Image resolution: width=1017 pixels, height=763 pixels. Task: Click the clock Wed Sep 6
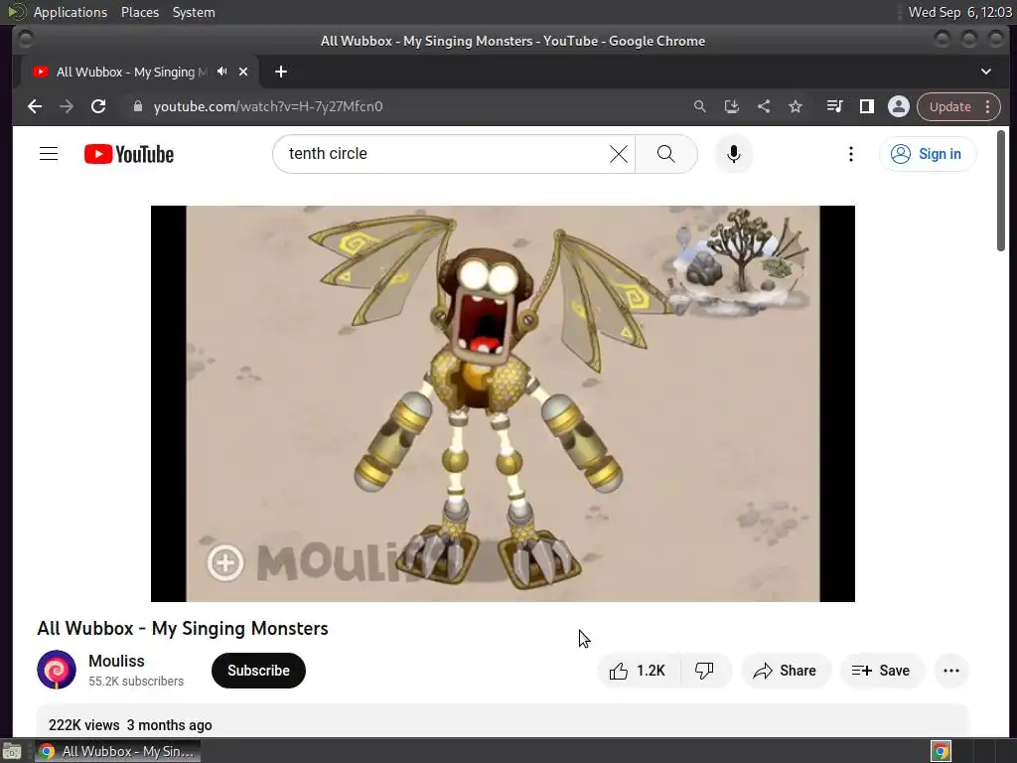pyautogui.click(x=960, y=12)
